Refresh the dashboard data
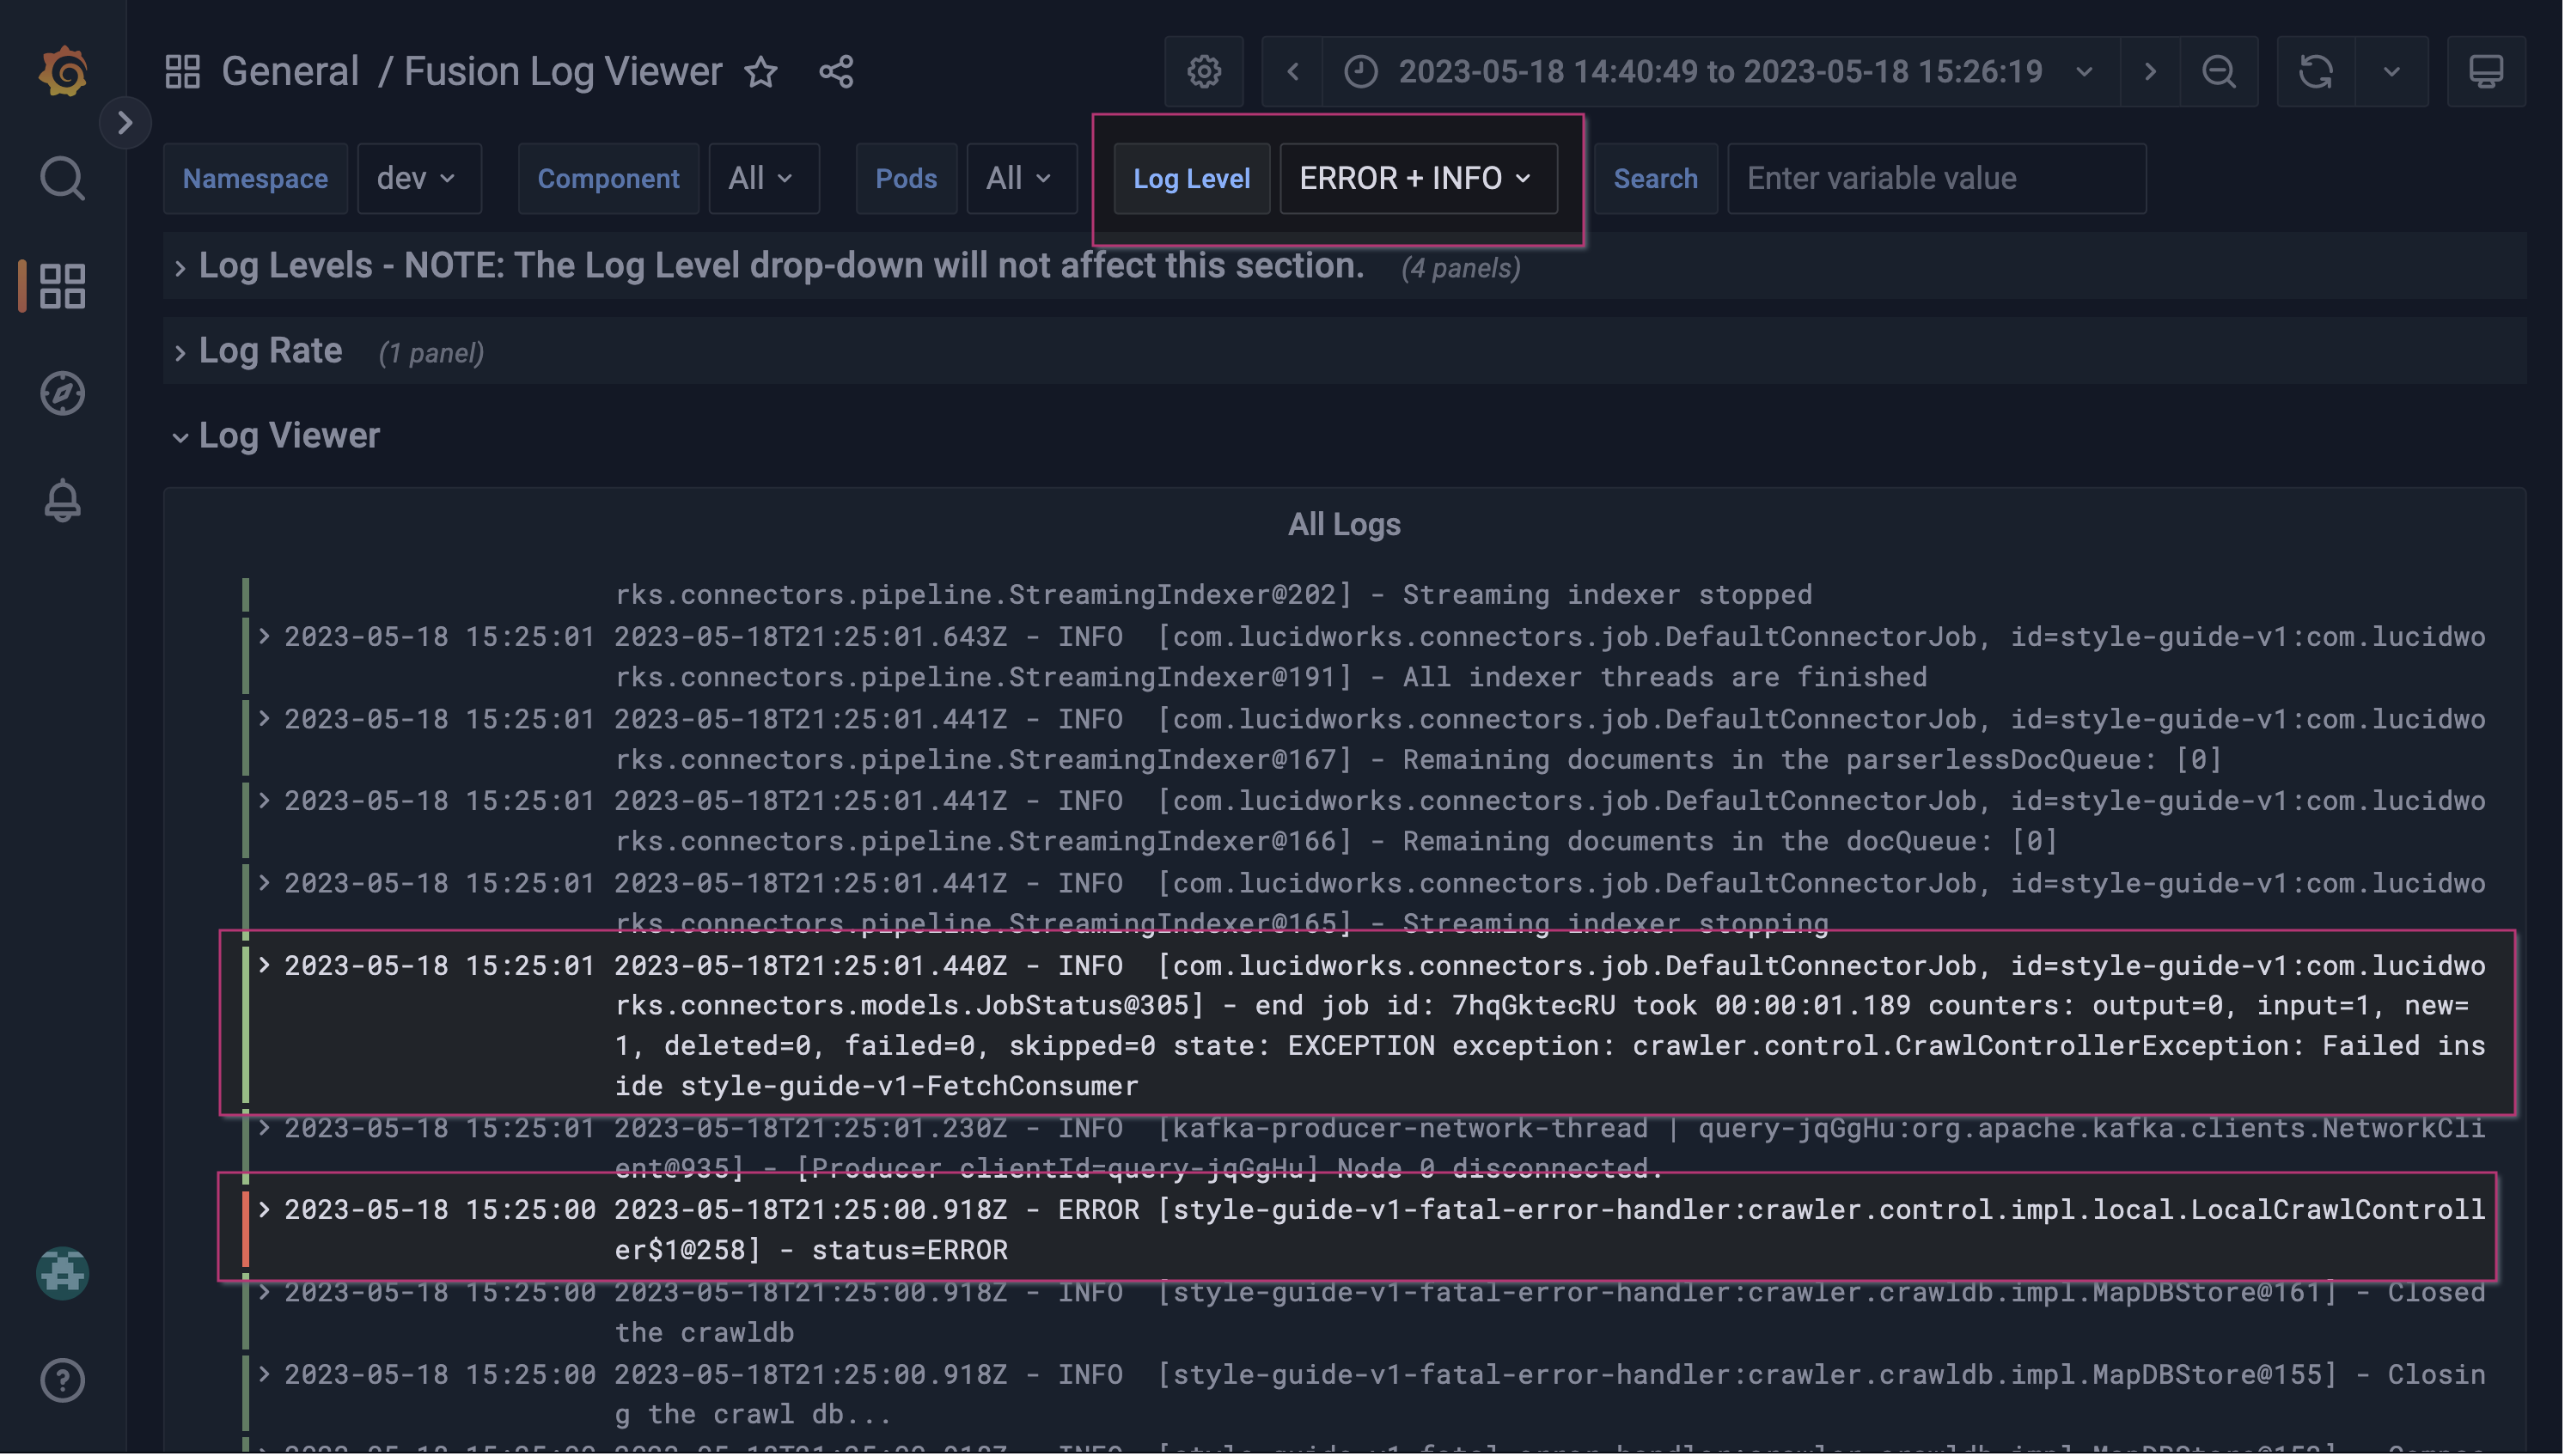 tap(2317, 71)
